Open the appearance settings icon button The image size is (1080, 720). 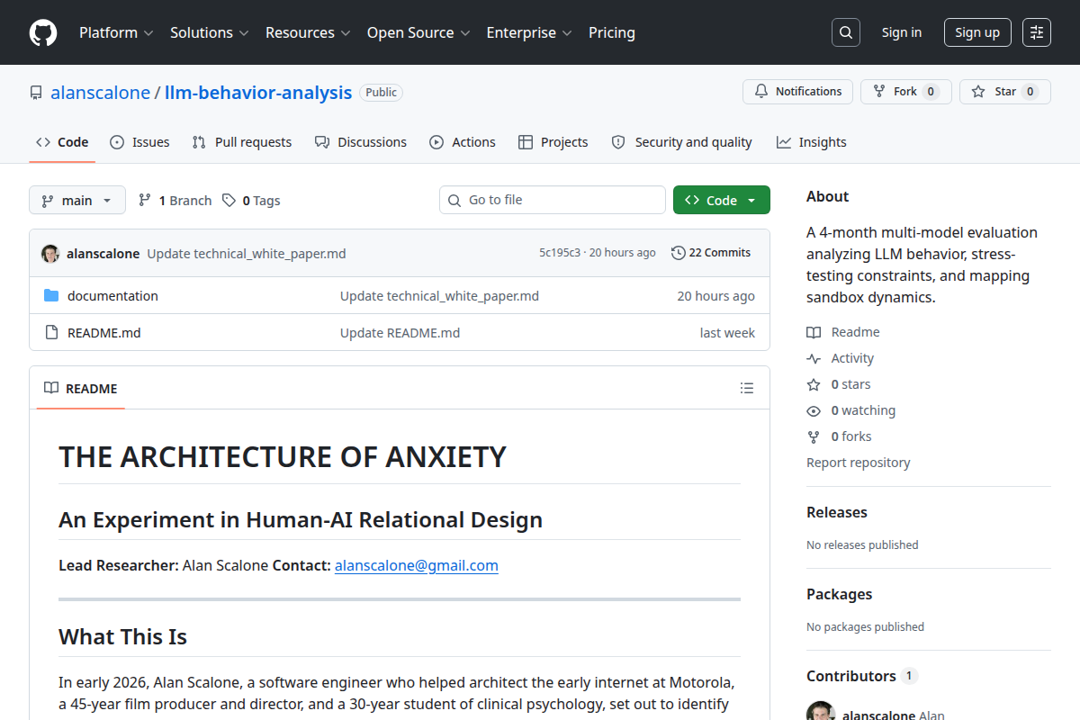point(1037,32)
